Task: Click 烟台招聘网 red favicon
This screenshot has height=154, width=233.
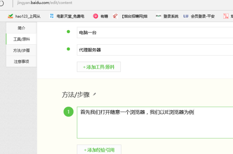Action: coord(115,16)
